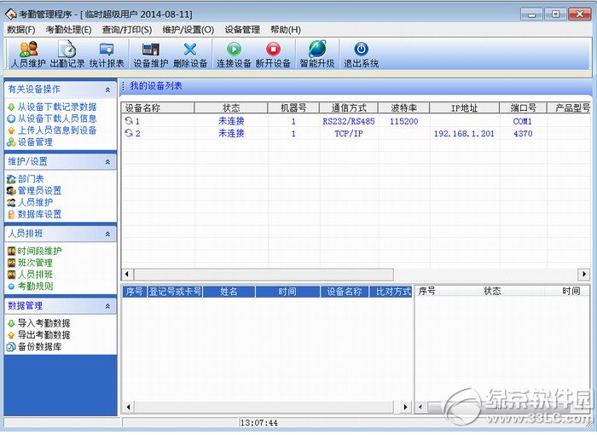Click 数据库设置 lock icon
Screen dimensions: 597x435
coord(11,214)
